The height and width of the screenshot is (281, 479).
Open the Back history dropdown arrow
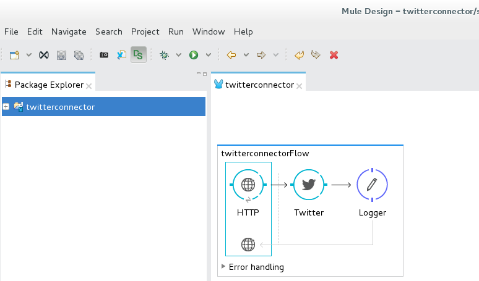pyautogui.click(x=246, y=55)
